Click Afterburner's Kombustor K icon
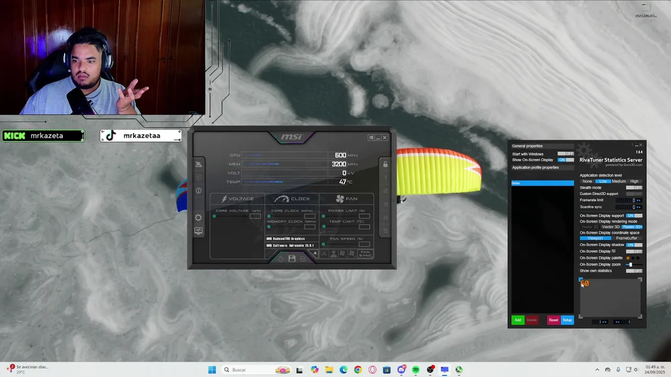Screen dimensions: 671x377 tap(198, 178)
